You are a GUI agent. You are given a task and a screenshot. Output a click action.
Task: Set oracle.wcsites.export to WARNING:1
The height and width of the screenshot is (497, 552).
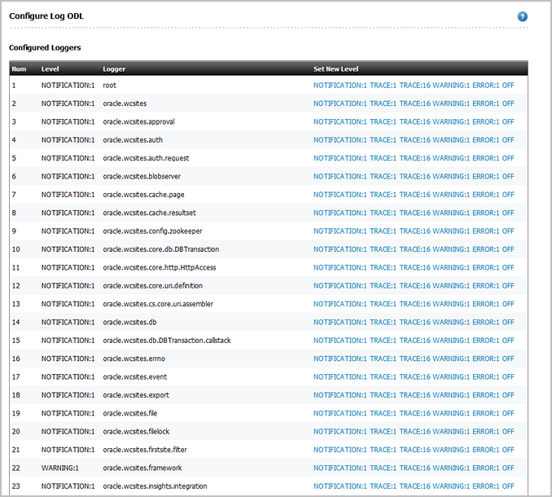(x=451, y=395)
